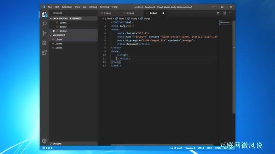The width and height of the screenshot is (275, 154).
Task: Open the editor More Actions ellipsis
Action: [230, 13]
